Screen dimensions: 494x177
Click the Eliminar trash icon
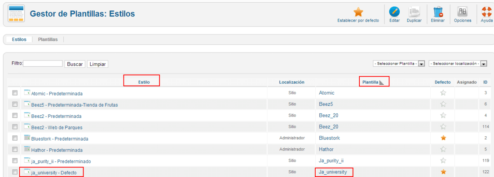[438, 12]
